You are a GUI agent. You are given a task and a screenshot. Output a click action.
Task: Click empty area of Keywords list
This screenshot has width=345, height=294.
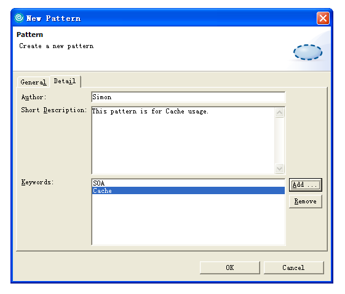pos(188,219)
